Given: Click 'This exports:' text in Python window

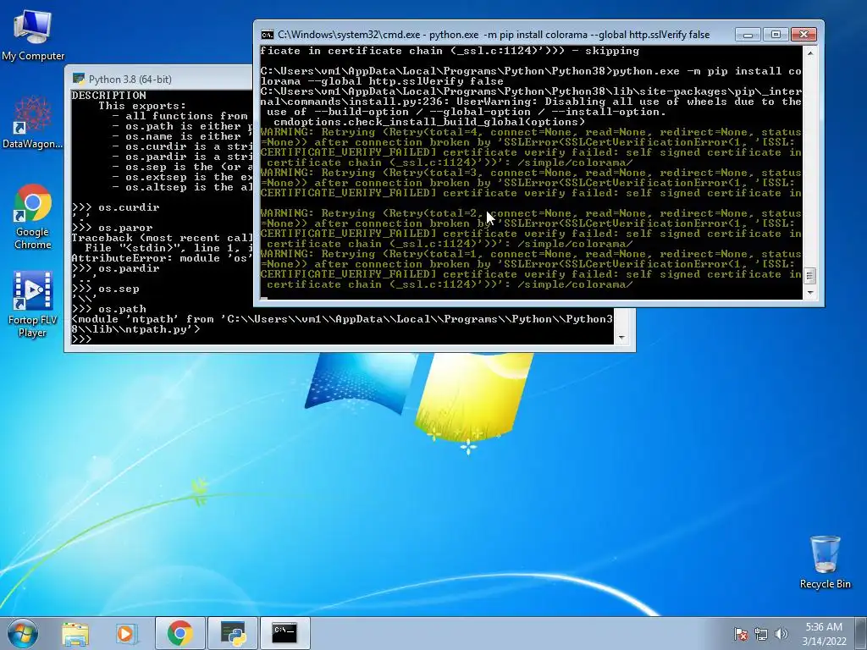Looking at the screenshot, I should click(x=142, y=106).
